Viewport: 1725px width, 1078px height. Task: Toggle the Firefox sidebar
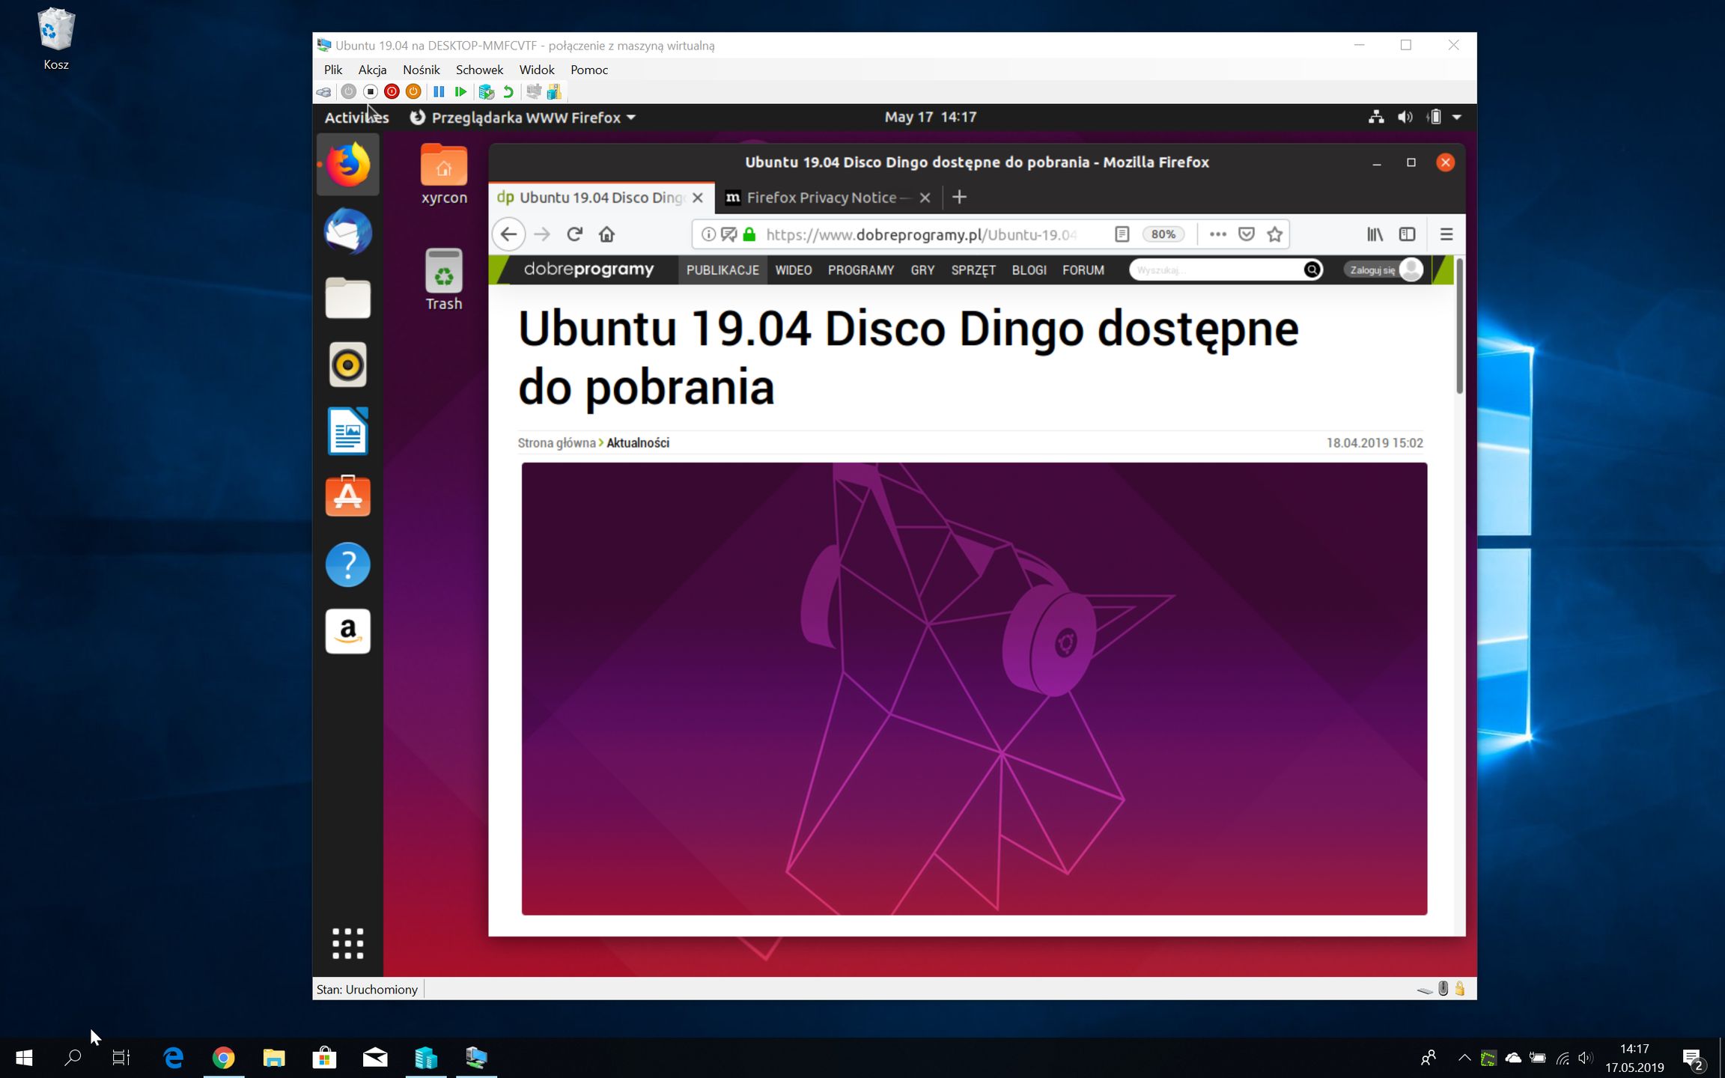point(1407,234)
